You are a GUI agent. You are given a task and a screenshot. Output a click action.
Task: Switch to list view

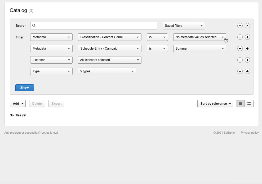[240, 104]
